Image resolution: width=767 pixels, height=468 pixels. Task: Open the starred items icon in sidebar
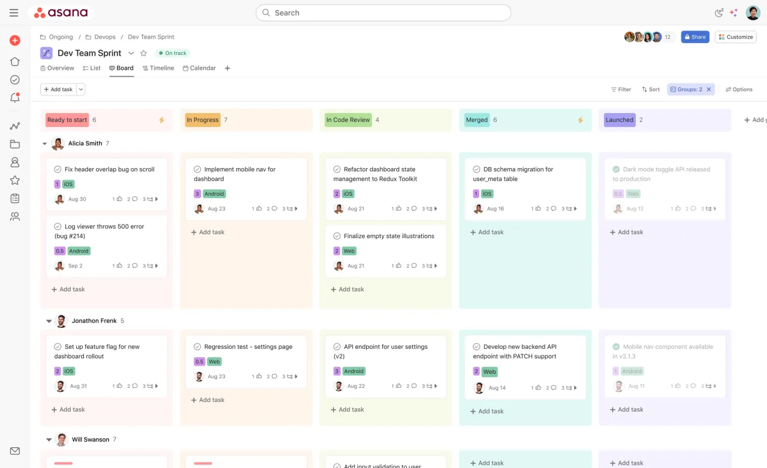[15, 180]
